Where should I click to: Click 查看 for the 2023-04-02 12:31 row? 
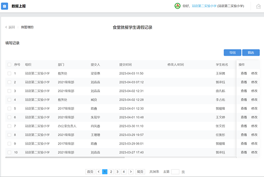pyautogui.click(x=244, y=91)
